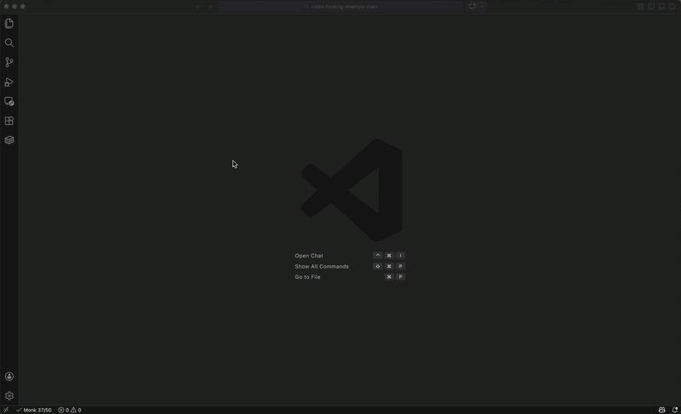Open the Search view
681x414 pixels.
pos(9,43)
